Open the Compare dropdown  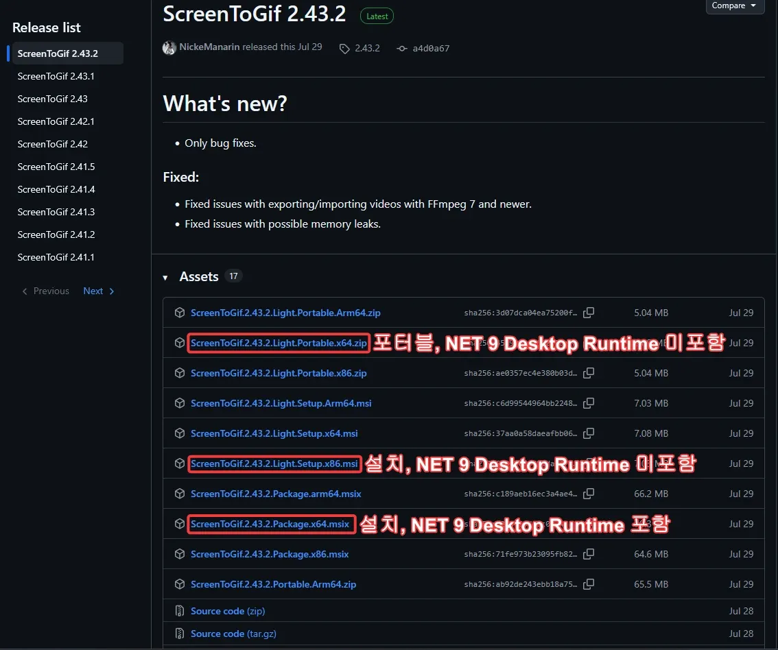(x=735, y=5)
